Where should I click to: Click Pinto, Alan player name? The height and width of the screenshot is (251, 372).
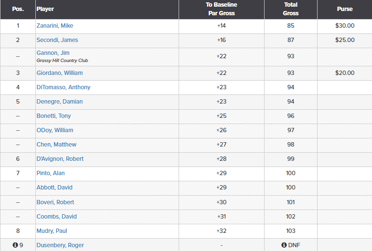click(51, 173)
